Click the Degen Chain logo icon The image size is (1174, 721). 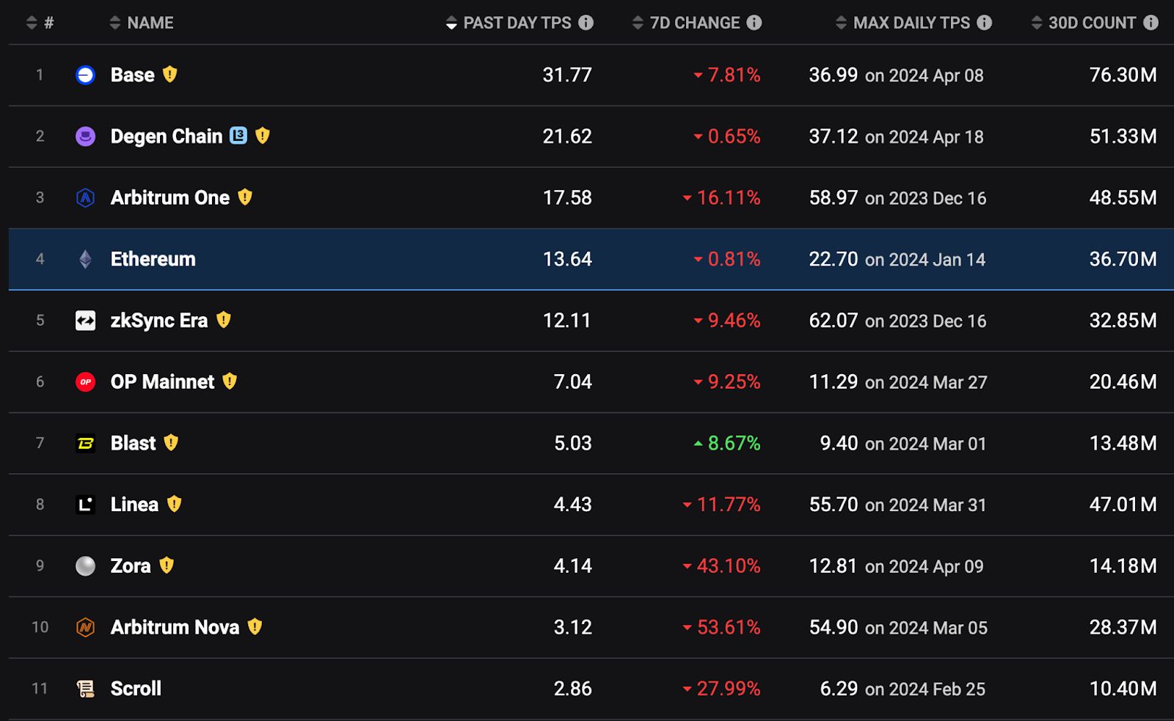[85, 136]
